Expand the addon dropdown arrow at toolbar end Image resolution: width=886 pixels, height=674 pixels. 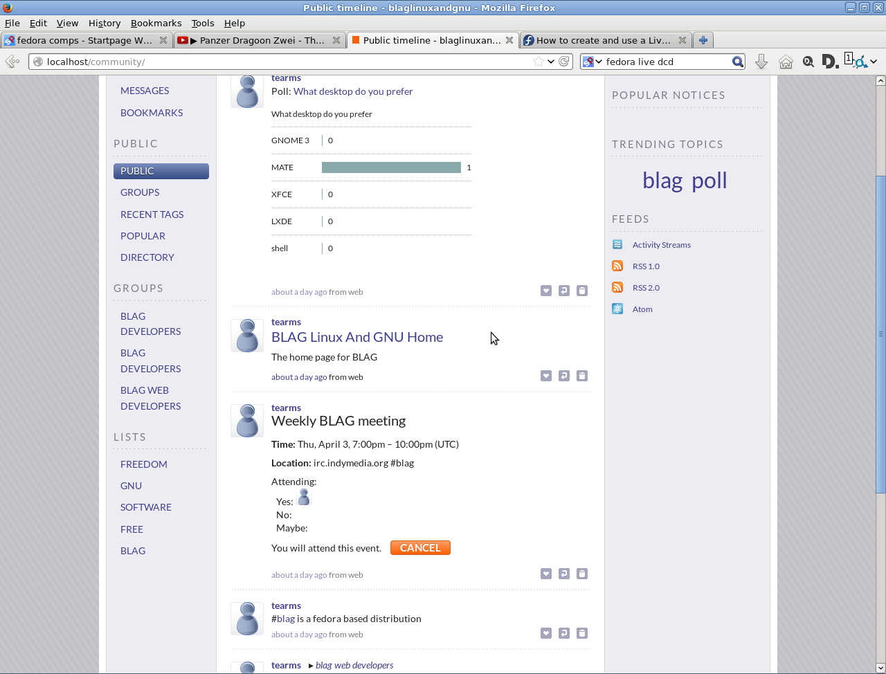[874, 62]
